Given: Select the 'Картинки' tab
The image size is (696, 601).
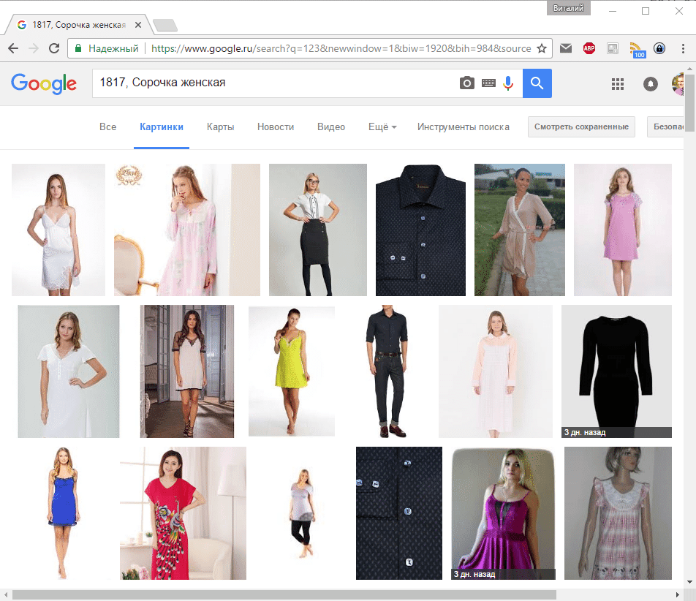Looking at the screenshot, I should 162,127.
